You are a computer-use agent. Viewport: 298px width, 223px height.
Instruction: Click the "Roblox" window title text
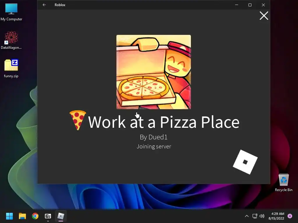coord(60,5)
